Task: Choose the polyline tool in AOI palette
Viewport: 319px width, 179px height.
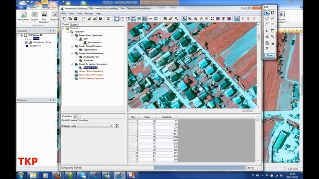Action: click(273, 18)
